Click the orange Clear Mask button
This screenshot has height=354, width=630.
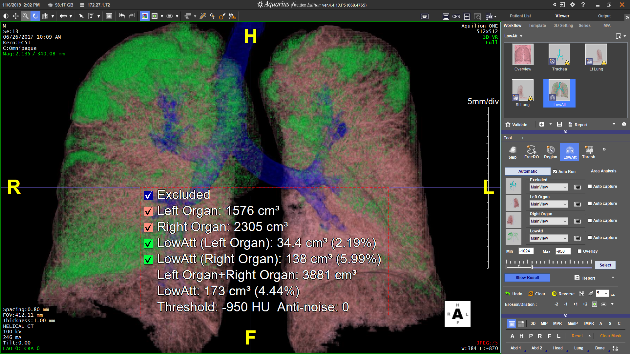611,336
